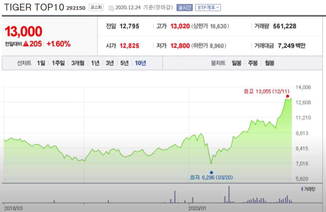The image size is (326, 212).
Task: Open the ETF개요 dropdown
Action: (x=208, y=8)
